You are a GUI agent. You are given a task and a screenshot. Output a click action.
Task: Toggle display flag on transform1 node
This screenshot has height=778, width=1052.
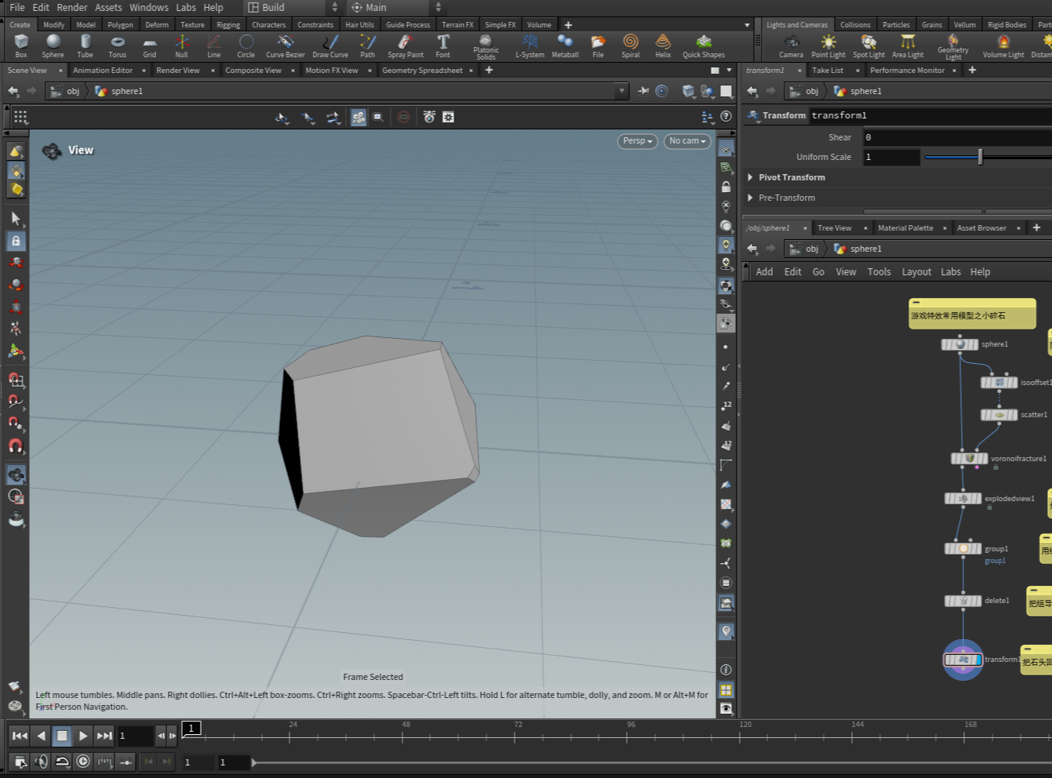click(977, 660)
